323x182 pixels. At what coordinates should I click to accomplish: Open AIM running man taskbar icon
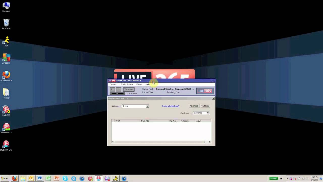coord(116,178)
